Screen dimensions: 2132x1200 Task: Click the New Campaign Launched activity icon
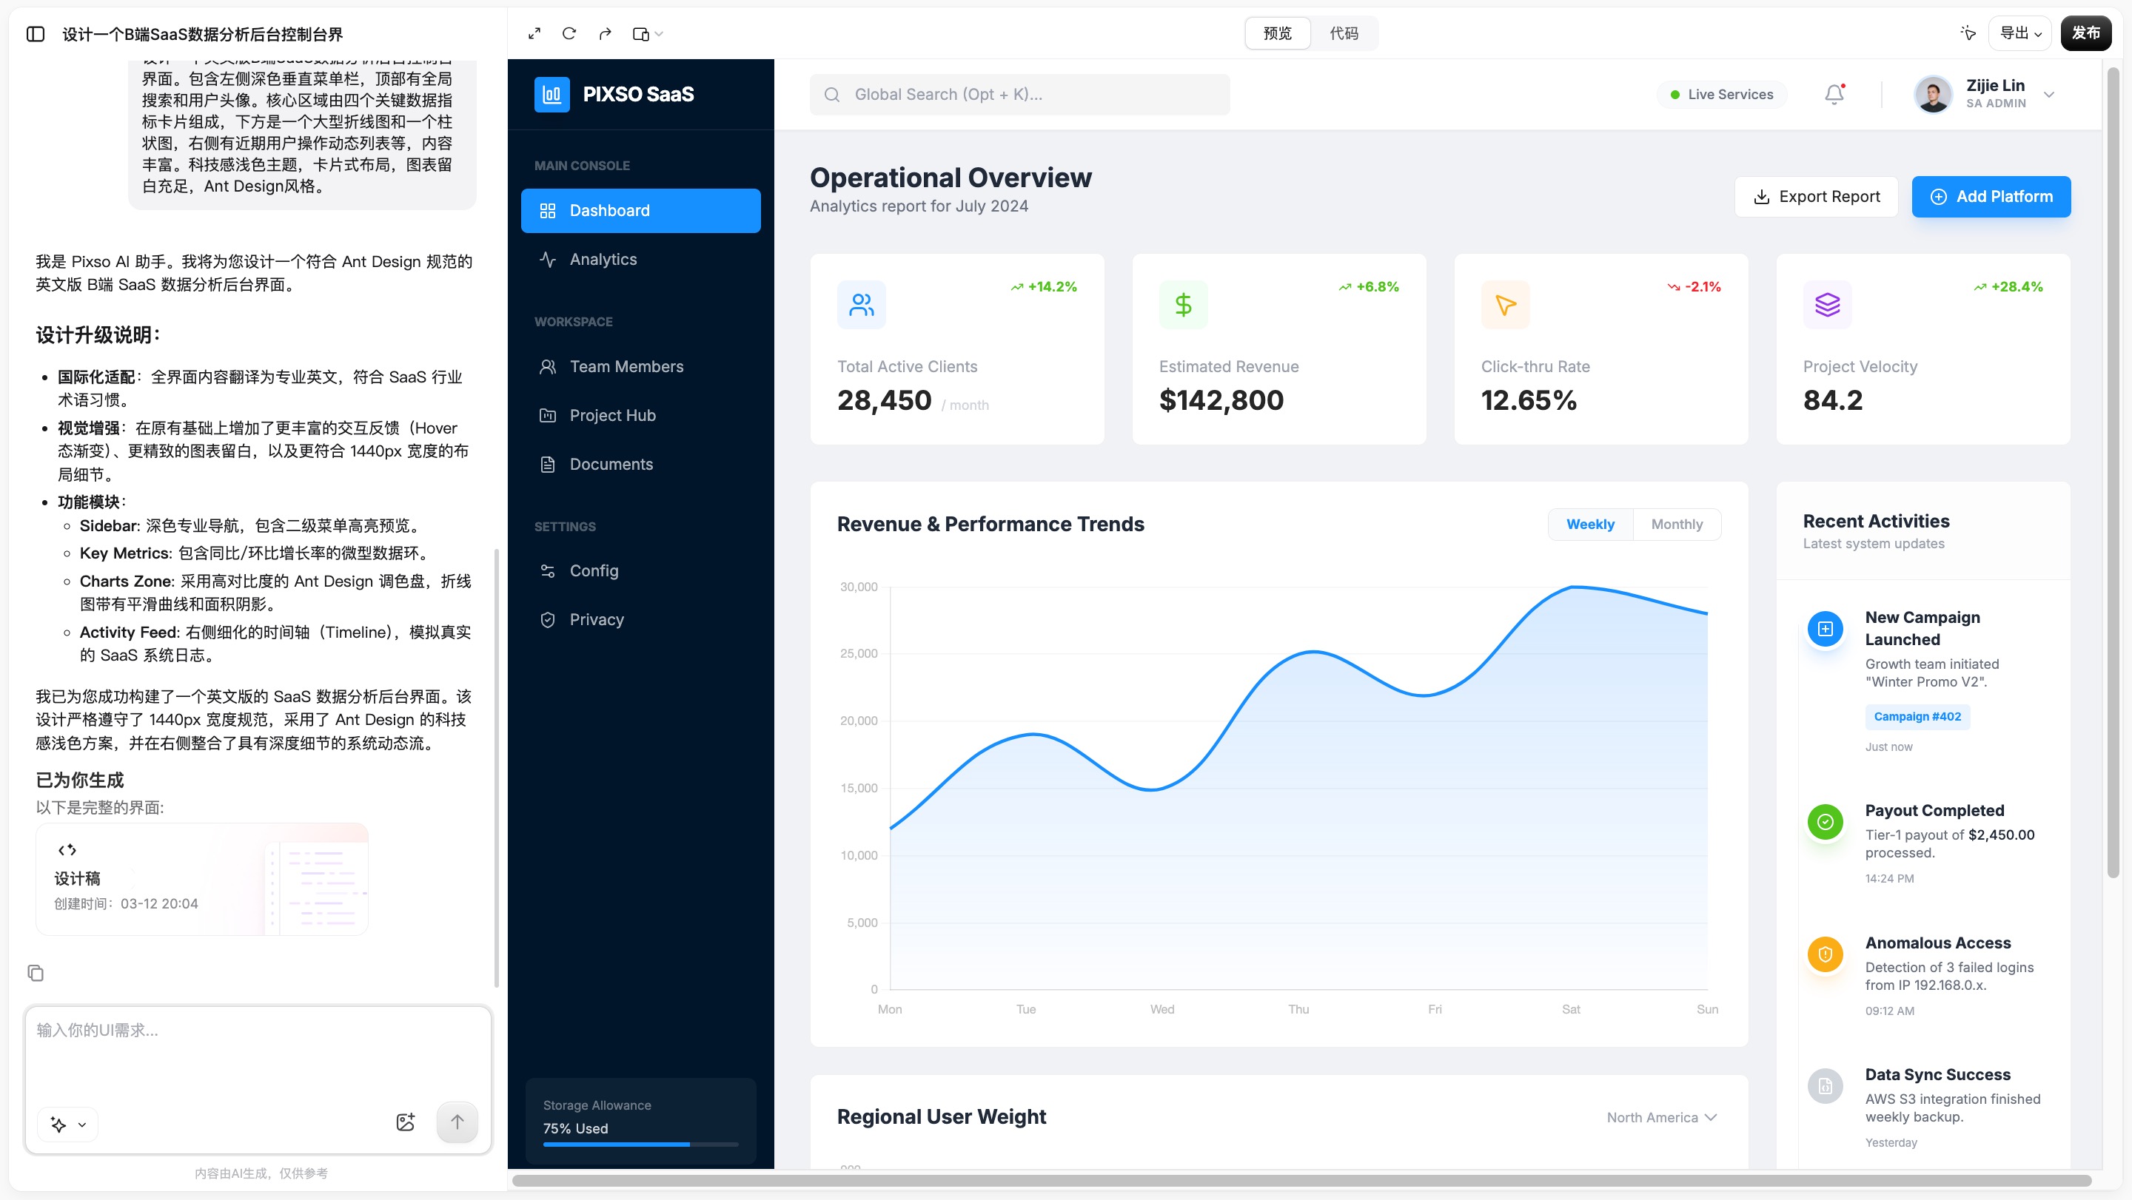tap(1825, 630)
